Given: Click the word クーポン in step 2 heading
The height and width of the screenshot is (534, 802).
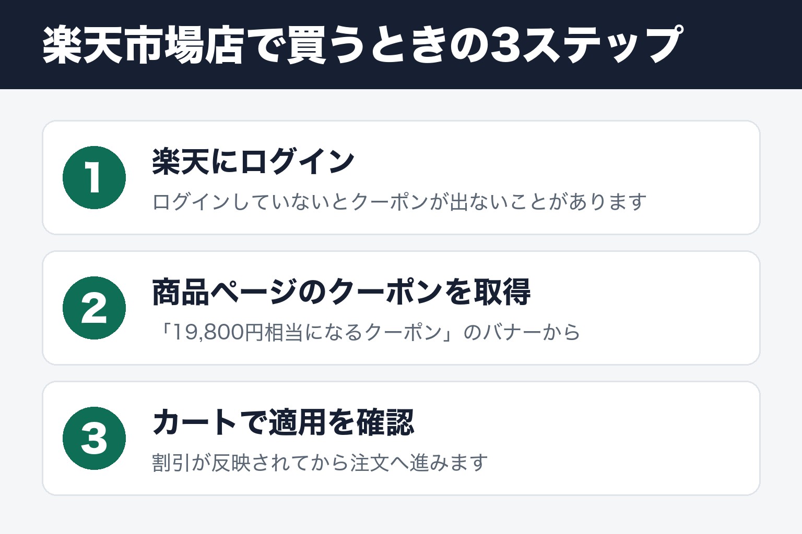Looking at the screenshot, I should coord(385,292).
